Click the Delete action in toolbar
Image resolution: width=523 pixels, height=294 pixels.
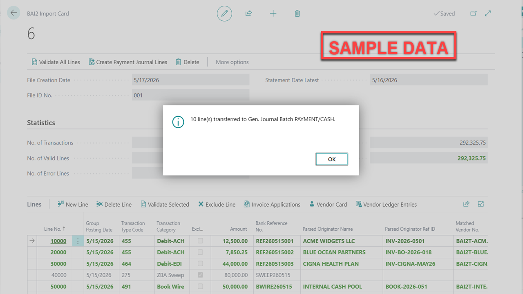click(188, 62)
